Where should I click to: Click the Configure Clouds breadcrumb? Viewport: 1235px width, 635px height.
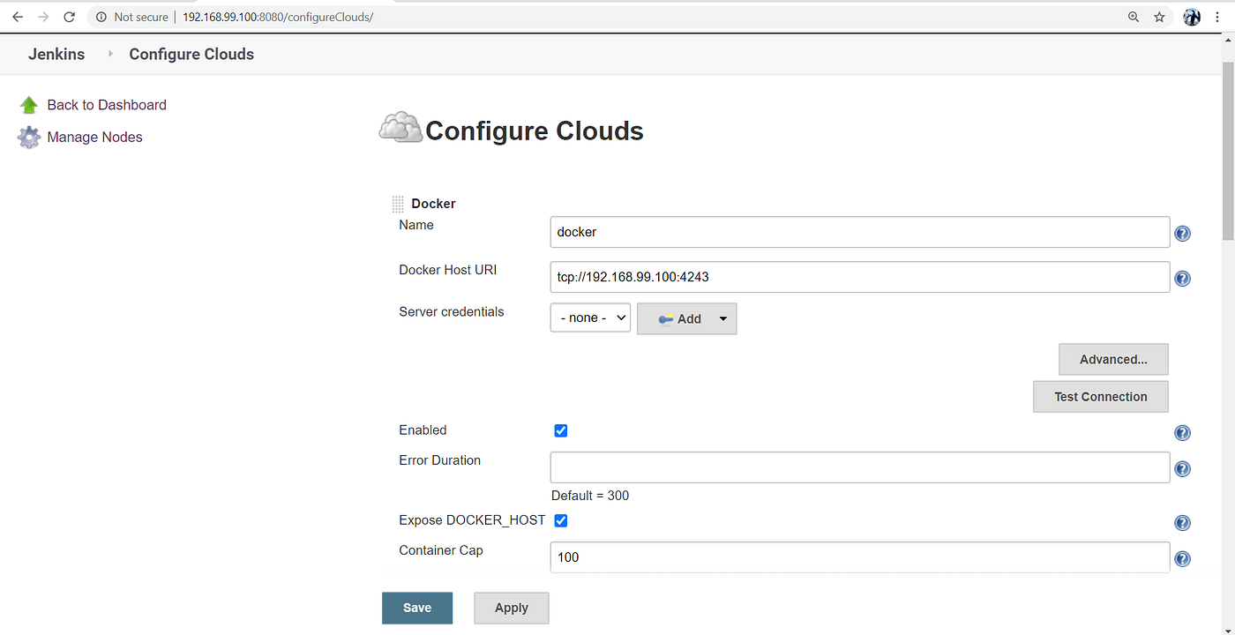click(191, 54)
